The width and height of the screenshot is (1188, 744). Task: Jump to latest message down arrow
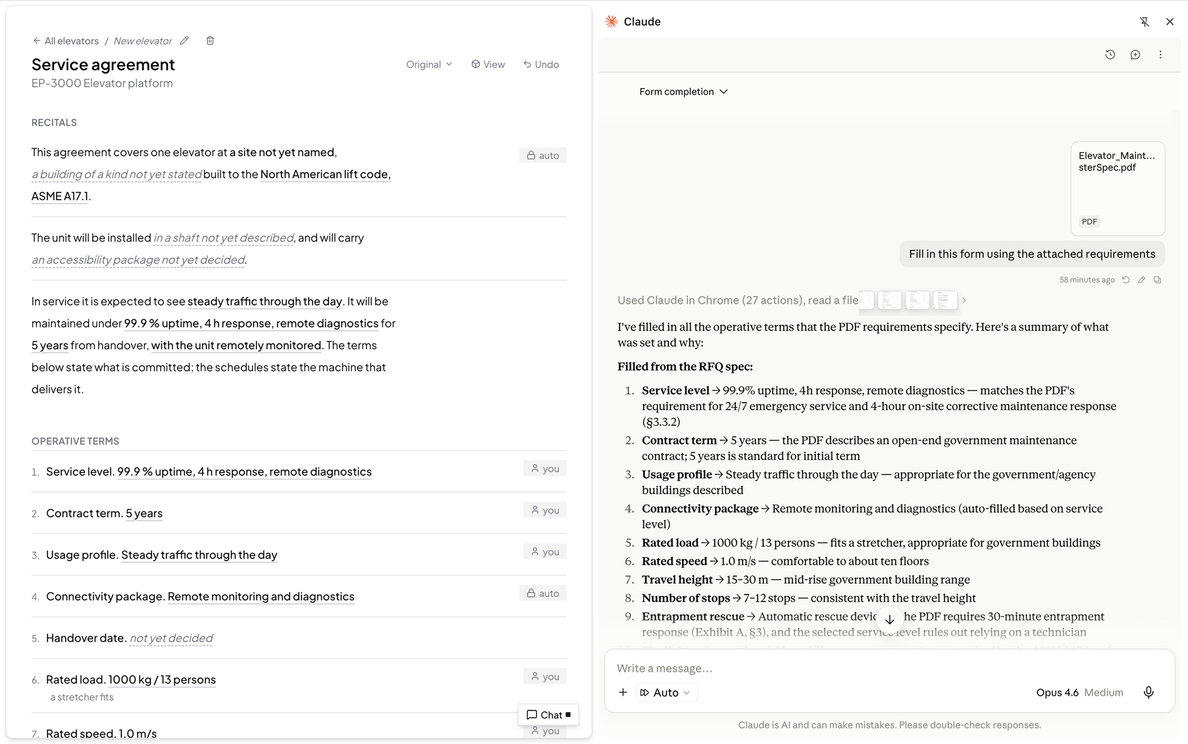[889, 620]
